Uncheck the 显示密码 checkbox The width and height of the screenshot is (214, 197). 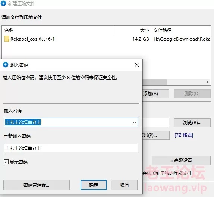pyautogui.click(x=6, y=162)
